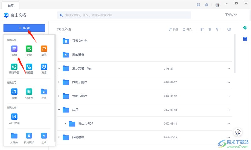Click the 金山文档 logo

click(15, 15)
